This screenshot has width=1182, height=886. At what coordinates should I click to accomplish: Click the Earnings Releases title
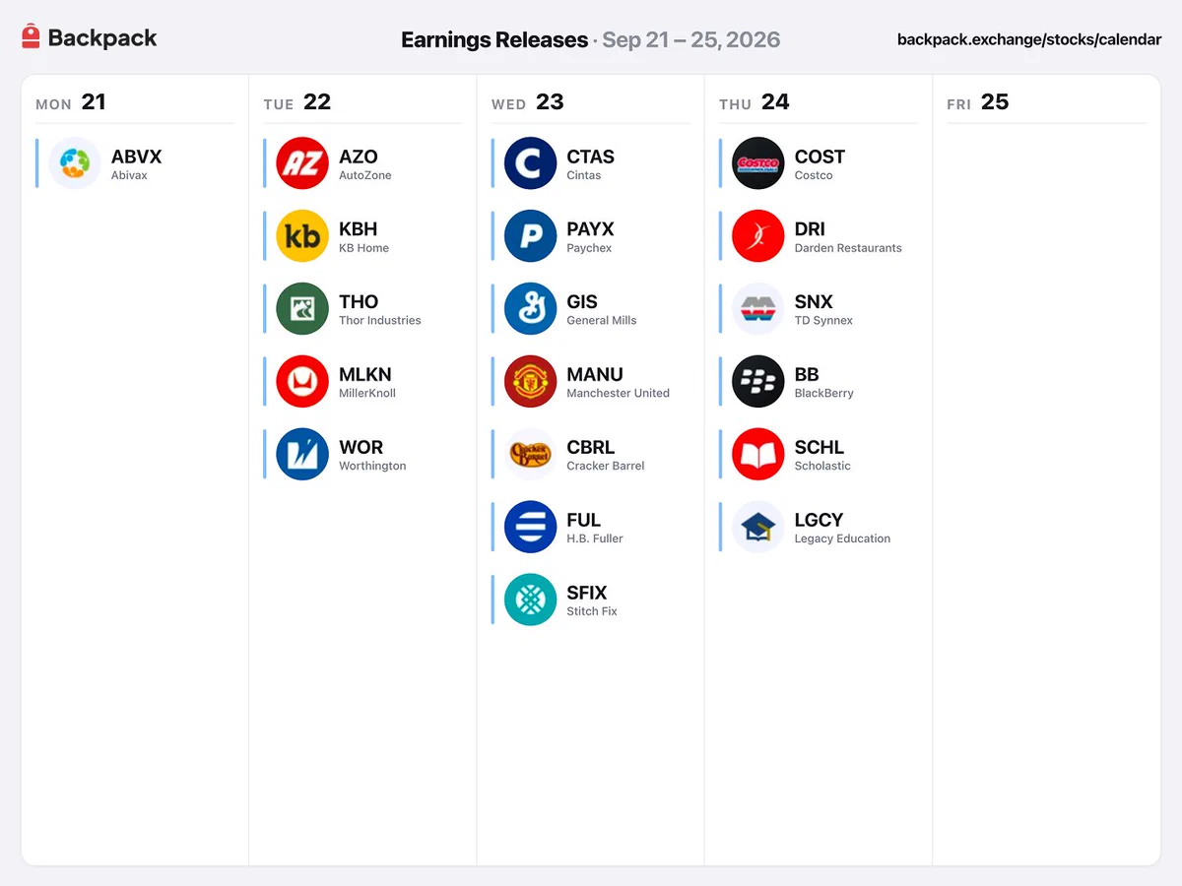[x=494, y=40]
